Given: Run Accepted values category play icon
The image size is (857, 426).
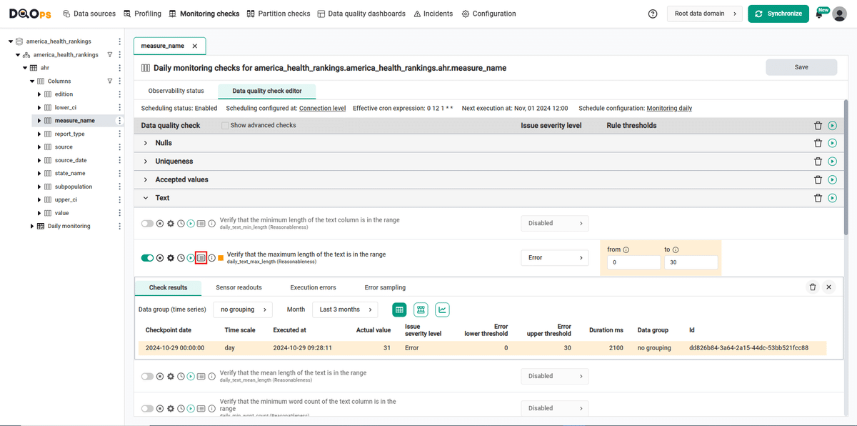Looking at the screenshot, I should tap(833, 180).
